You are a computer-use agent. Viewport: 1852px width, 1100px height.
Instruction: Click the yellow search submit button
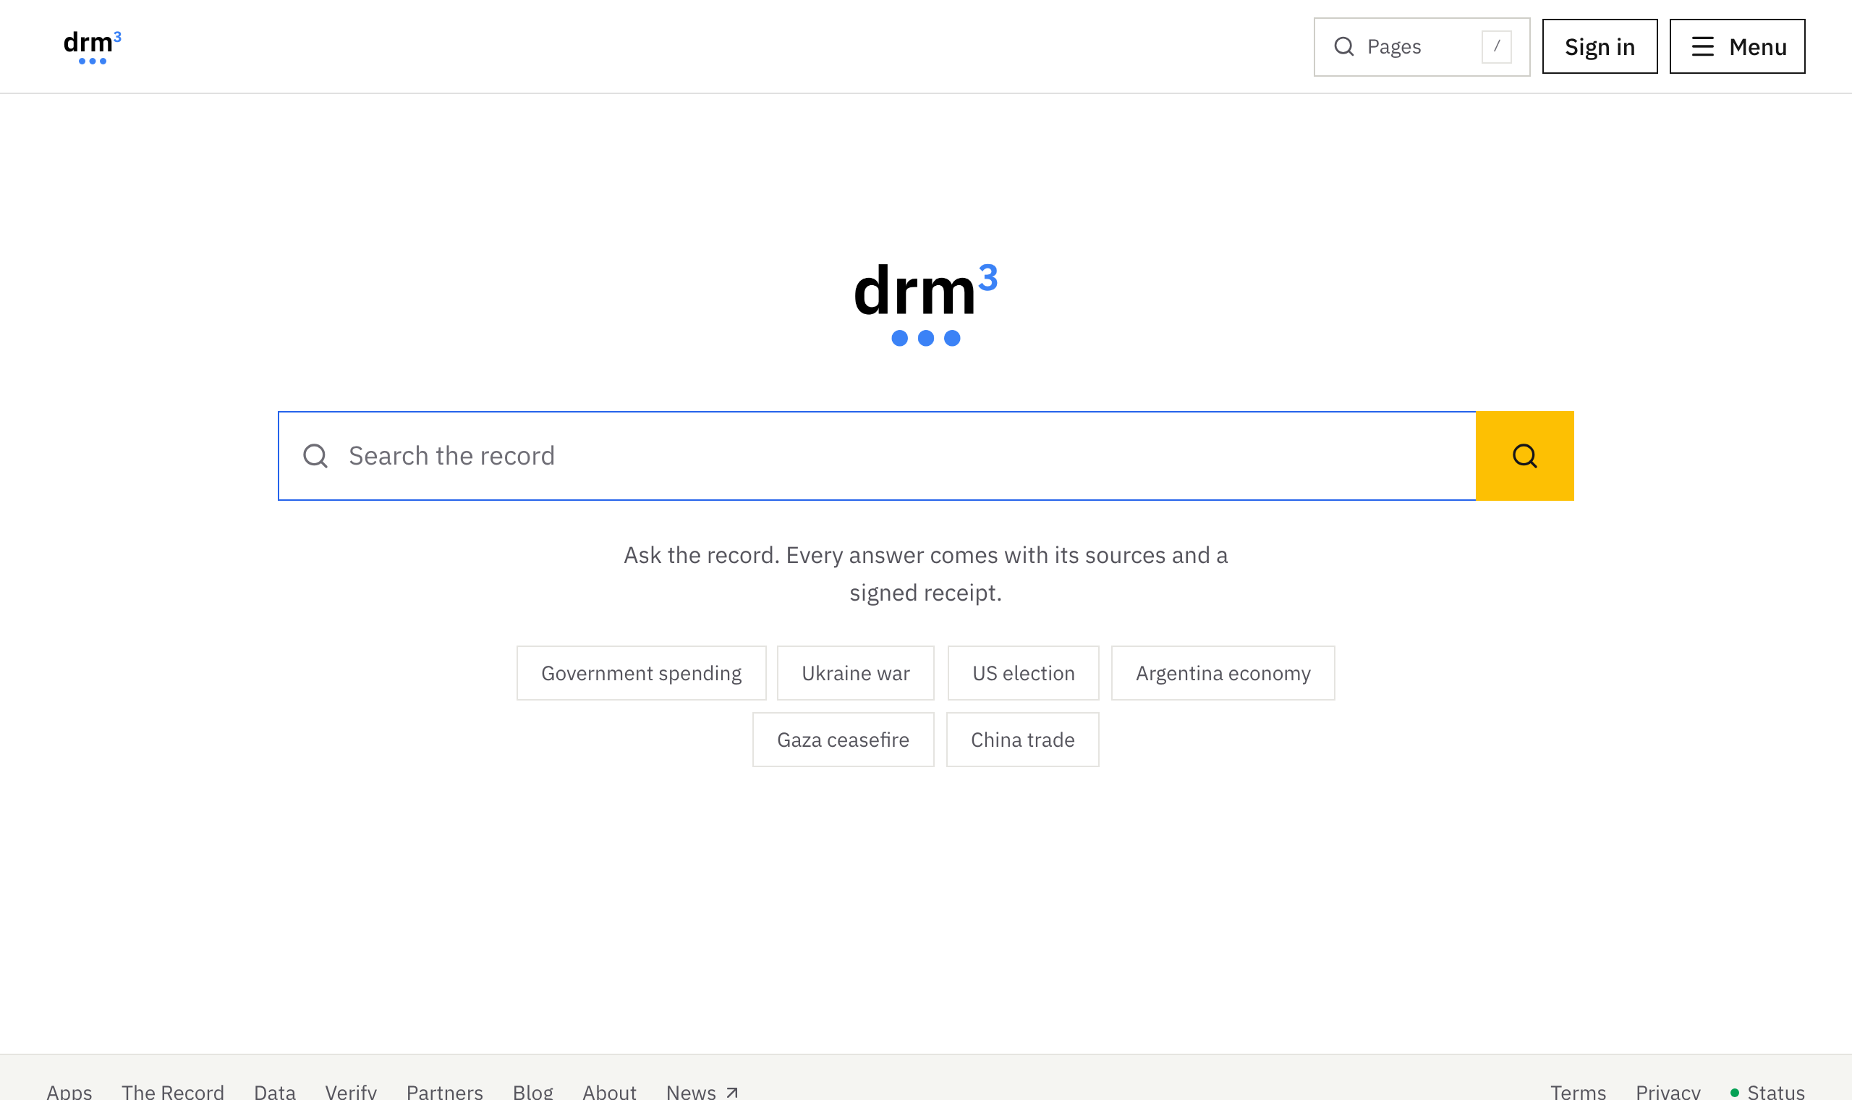(x=1524, y=456)
